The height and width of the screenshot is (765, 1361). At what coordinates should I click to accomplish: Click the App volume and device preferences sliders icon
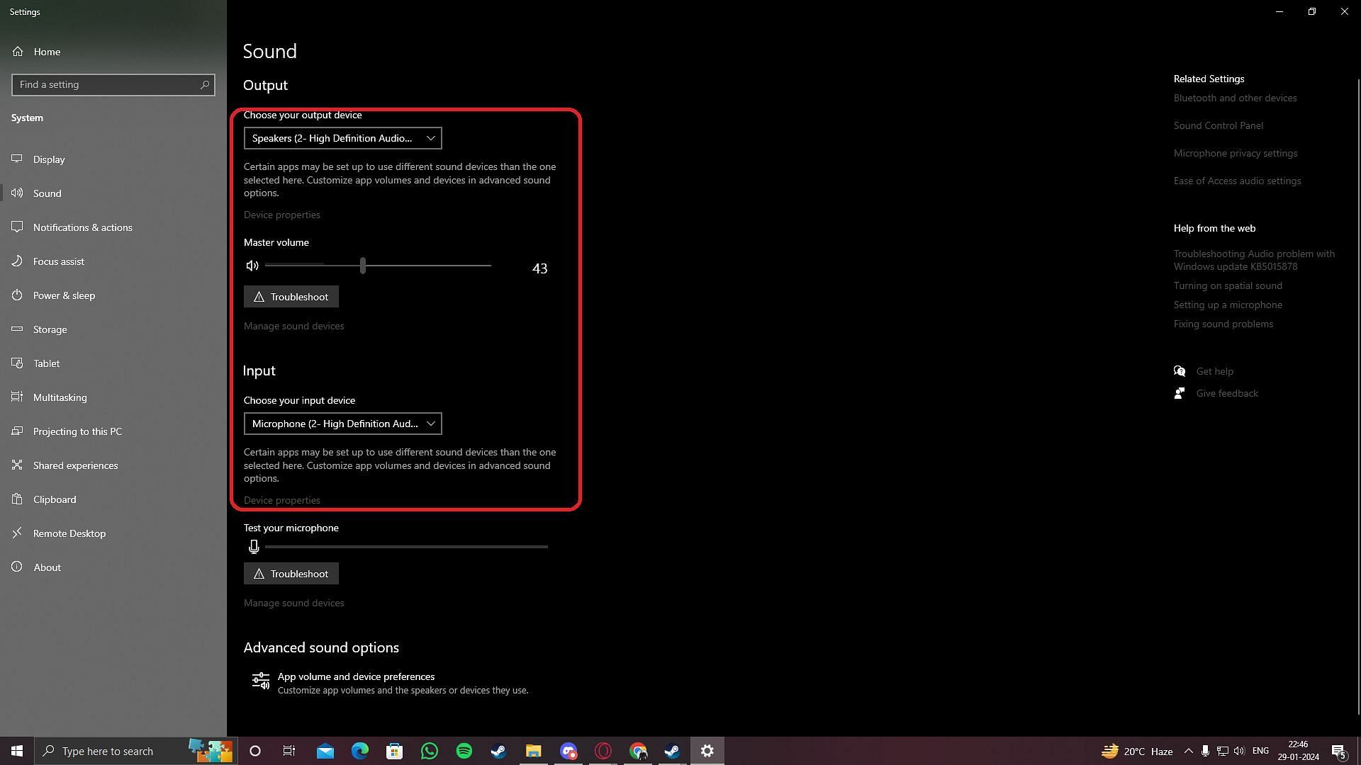coord(260,681)
